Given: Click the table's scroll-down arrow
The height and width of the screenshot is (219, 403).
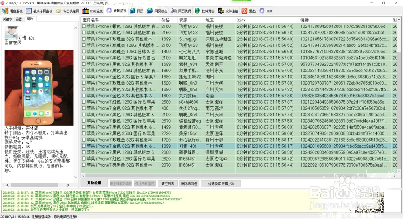Looking at the screenshot, I should (x=399, y=171).
